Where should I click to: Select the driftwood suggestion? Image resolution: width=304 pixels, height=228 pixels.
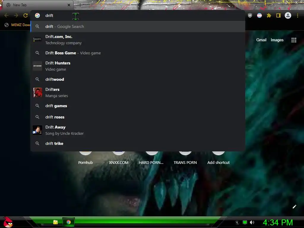tap(138, 79)
